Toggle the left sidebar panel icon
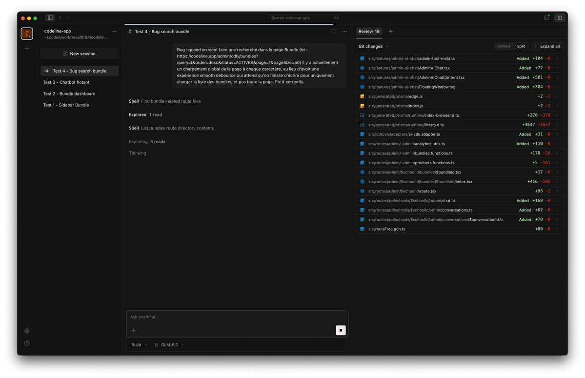This screenshot has height=378, width=585. (50, 18)
